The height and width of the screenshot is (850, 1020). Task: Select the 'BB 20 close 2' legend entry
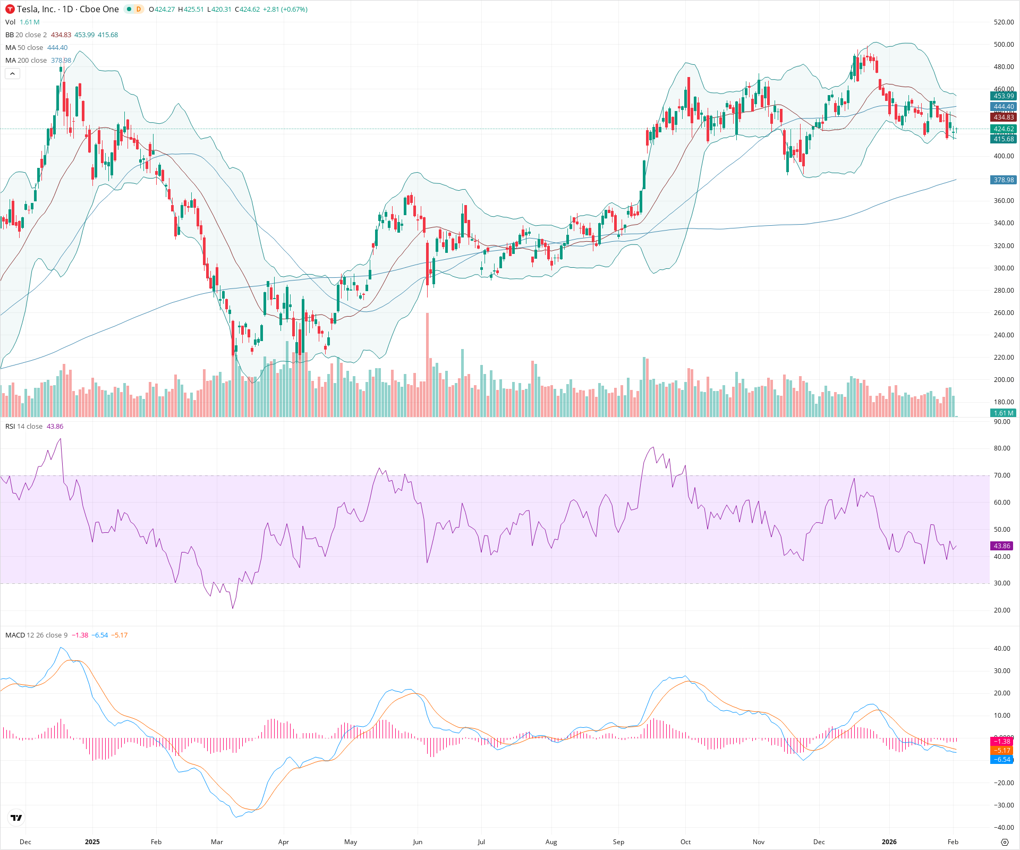[24, 35]
